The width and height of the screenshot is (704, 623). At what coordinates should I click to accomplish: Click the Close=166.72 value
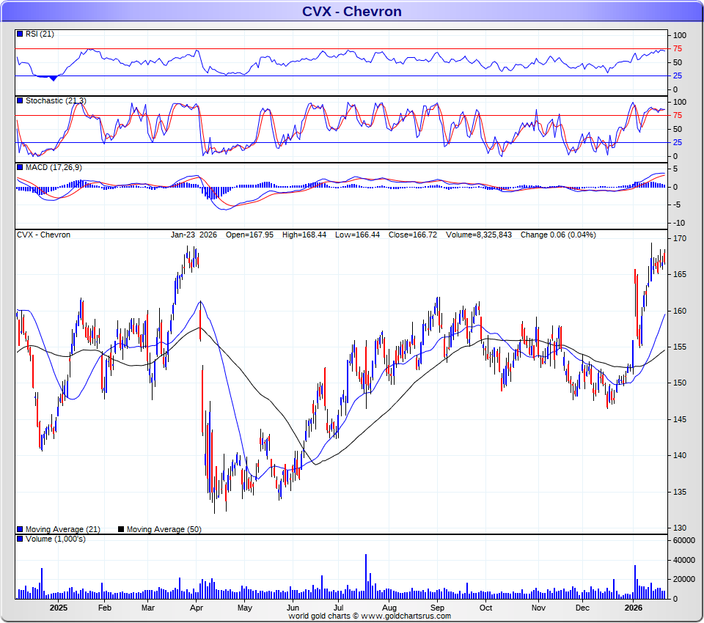coord(413,235)
